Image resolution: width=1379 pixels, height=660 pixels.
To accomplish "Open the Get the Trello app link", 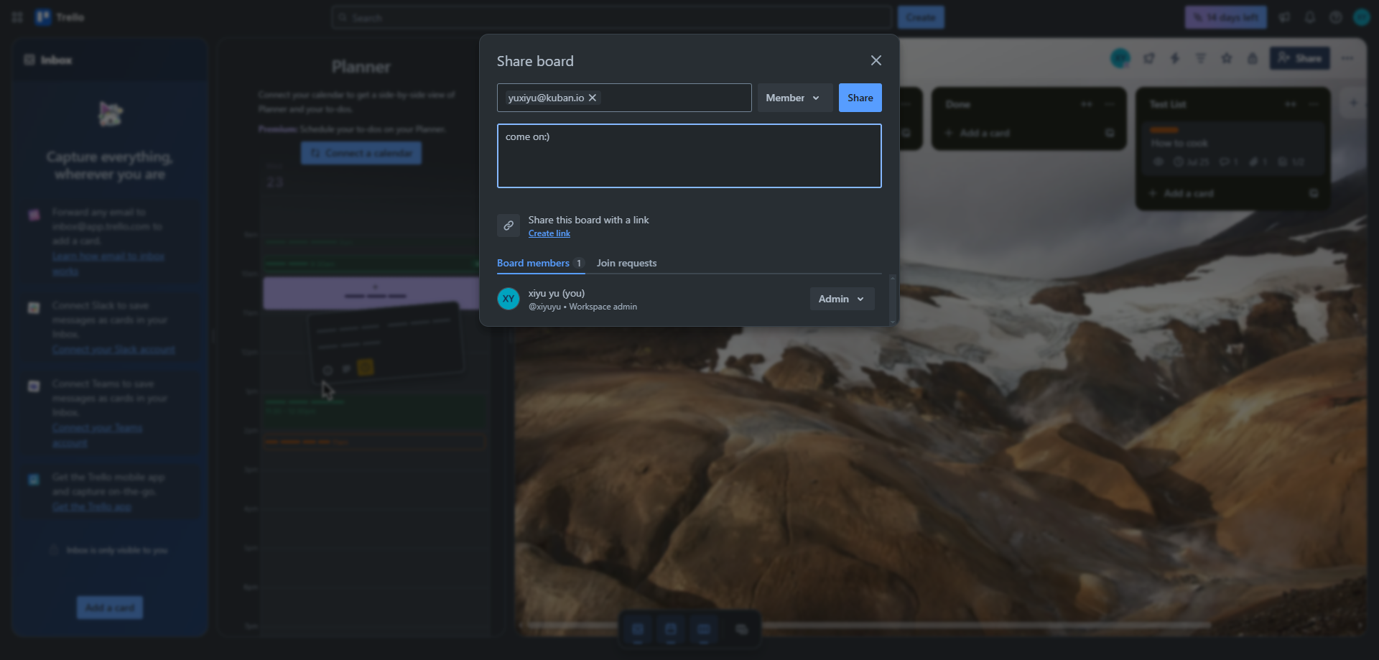I will coord(92,507).
